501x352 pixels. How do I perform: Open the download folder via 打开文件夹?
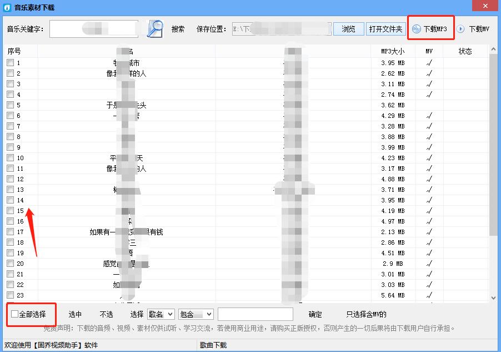point(385,28)
